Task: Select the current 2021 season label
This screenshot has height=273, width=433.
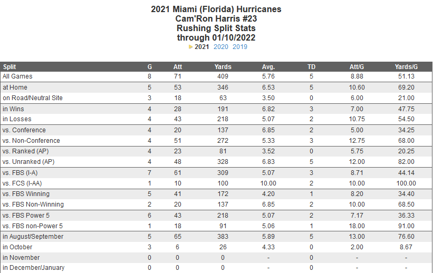Action: [x=202, y=47]
